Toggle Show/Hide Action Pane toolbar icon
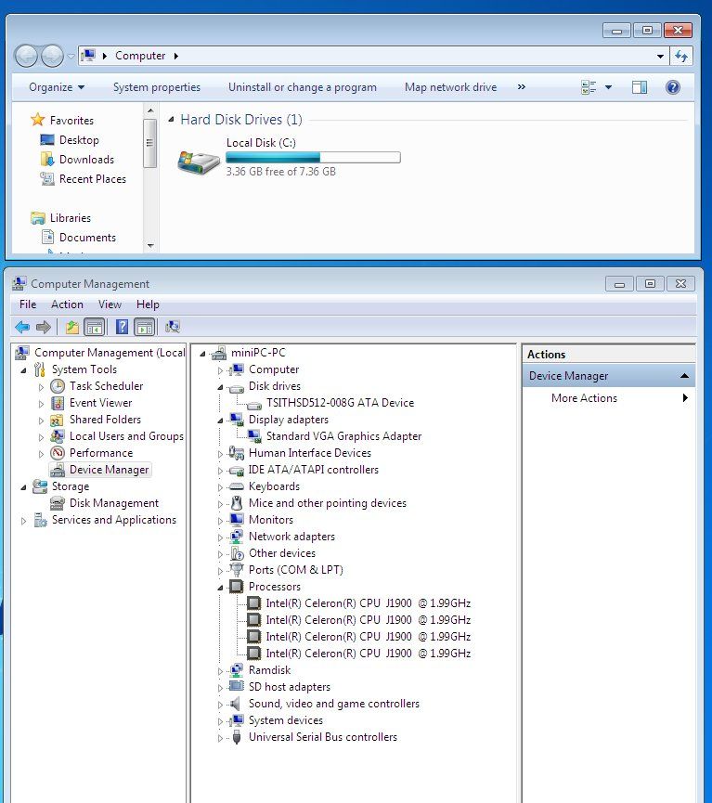The height and width of the screenshot is (803, 712). coord(145,327)
